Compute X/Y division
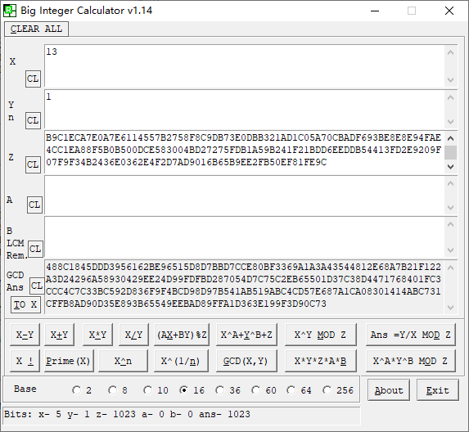This screenshot has height=432, width=469. (x=133, y=335)
